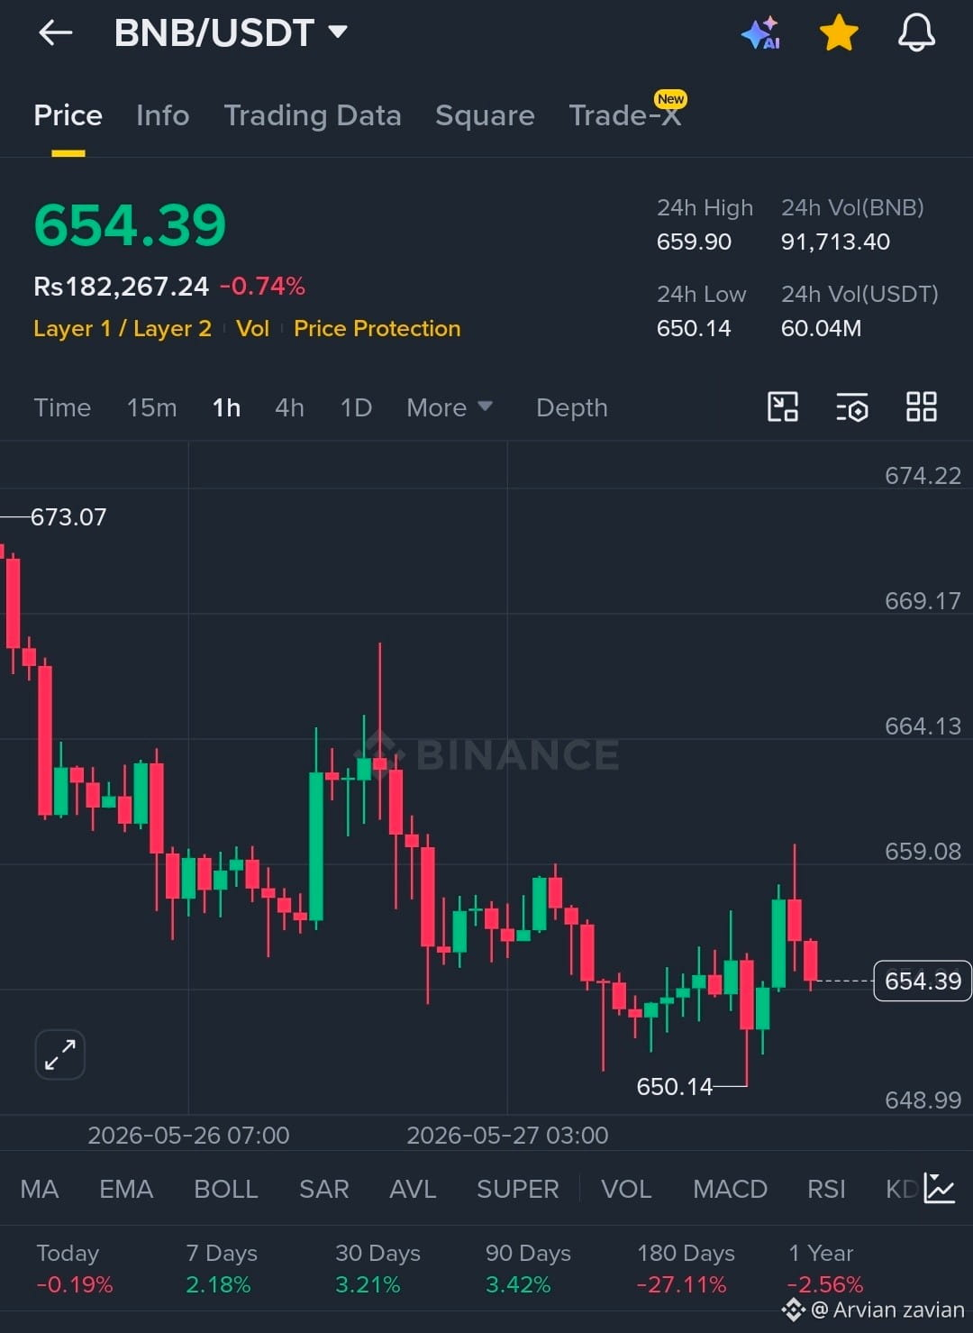The image size is (973, 1333).
Task: Expand the More intervals dropdown
Action: pyautogui.click(x=450, y=408)
